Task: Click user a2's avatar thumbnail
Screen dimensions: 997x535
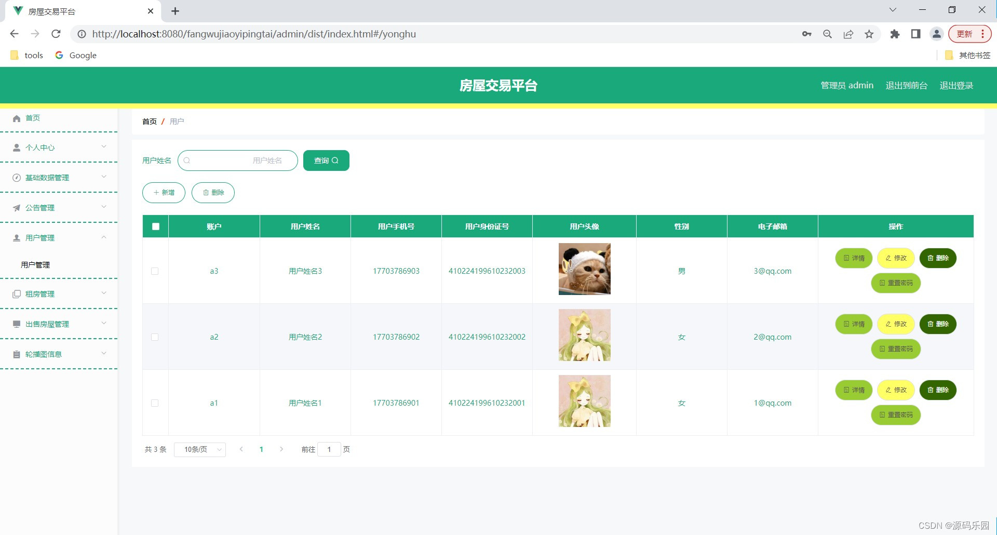Action: tap(584, 335)
